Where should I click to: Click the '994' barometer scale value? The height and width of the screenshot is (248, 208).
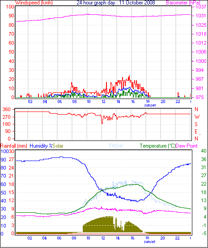pyautogui.click(x=200, y=70)
